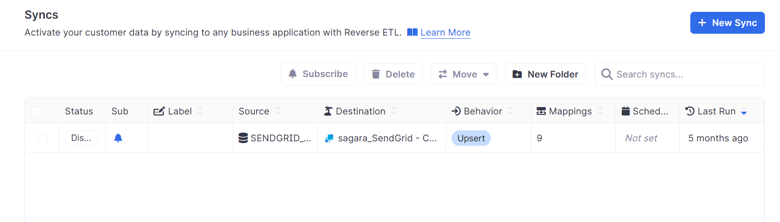Image resolution: width=780 pixels, height=222 pixels.
Task: Check the checkbox for the SendGrid sync row
Action: point(43,138)
